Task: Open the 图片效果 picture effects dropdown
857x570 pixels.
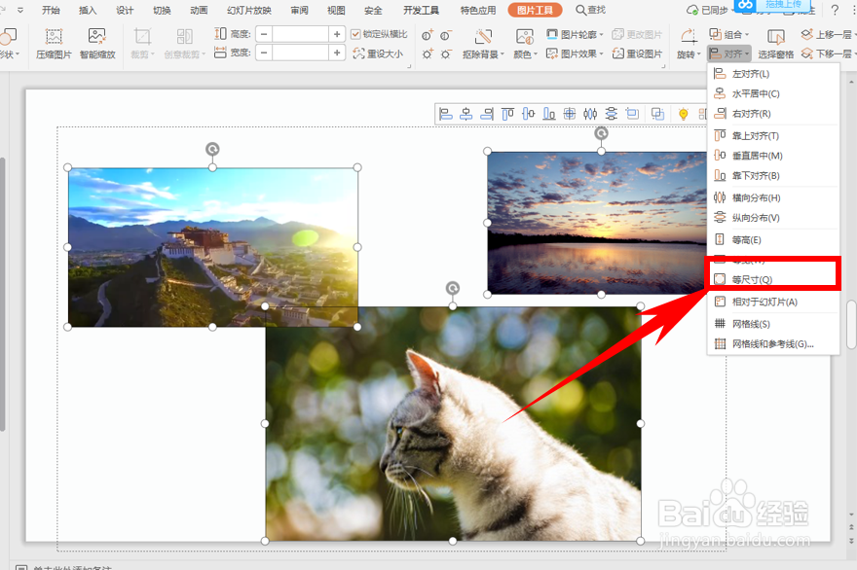Action: (575, 53)
